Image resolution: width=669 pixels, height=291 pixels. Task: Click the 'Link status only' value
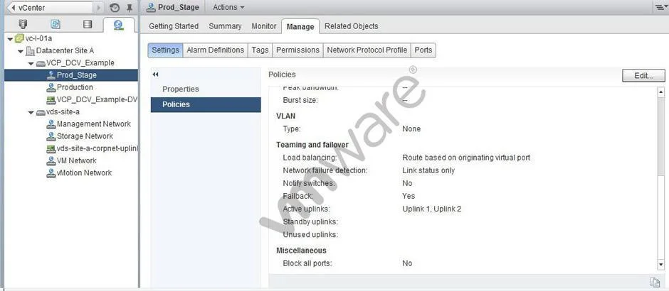click(428, 170)
